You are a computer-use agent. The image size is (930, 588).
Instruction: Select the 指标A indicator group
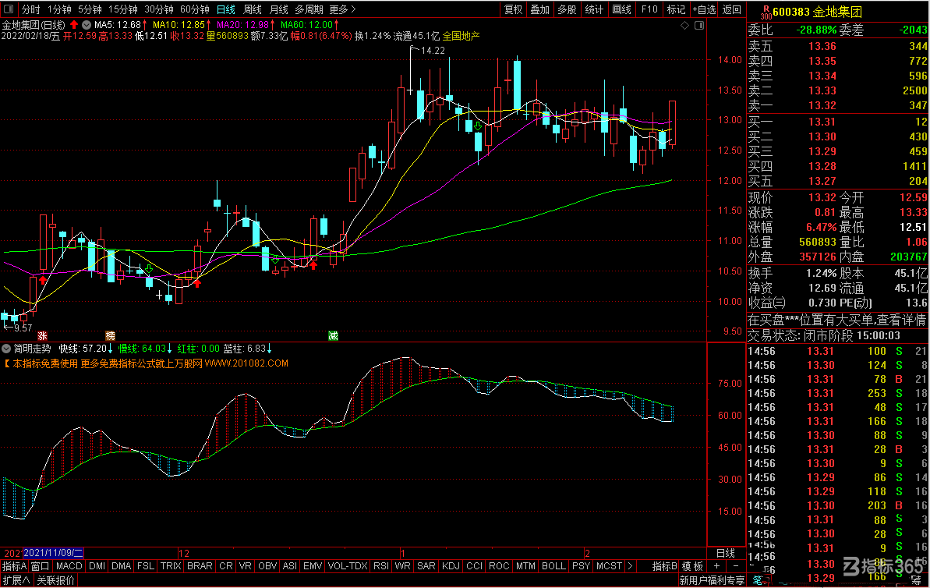tap(14, 566)
